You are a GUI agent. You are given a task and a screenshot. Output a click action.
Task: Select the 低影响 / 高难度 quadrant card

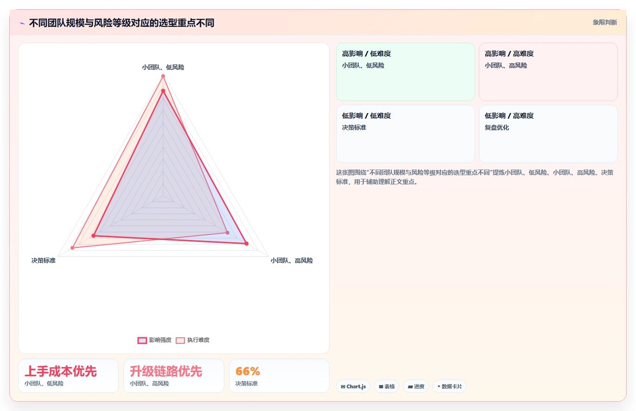pos(548,134)
